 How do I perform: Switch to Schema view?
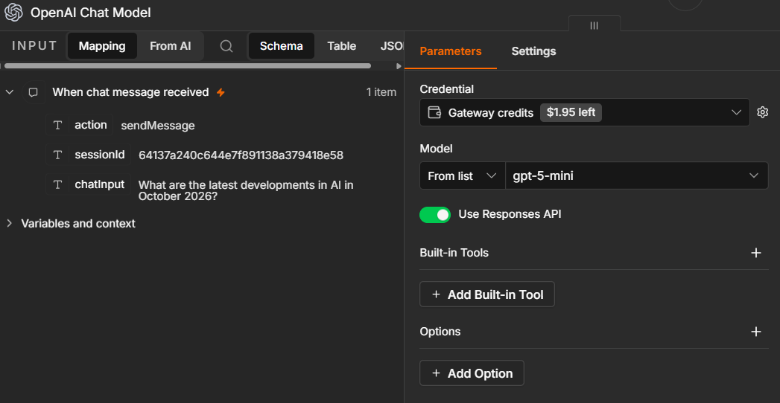coord(281,46)
